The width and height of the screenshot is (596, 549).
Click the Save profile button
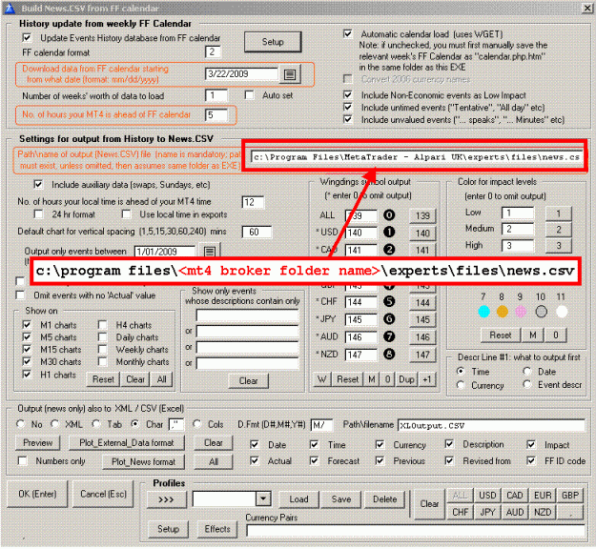click(x=341, y=499)
